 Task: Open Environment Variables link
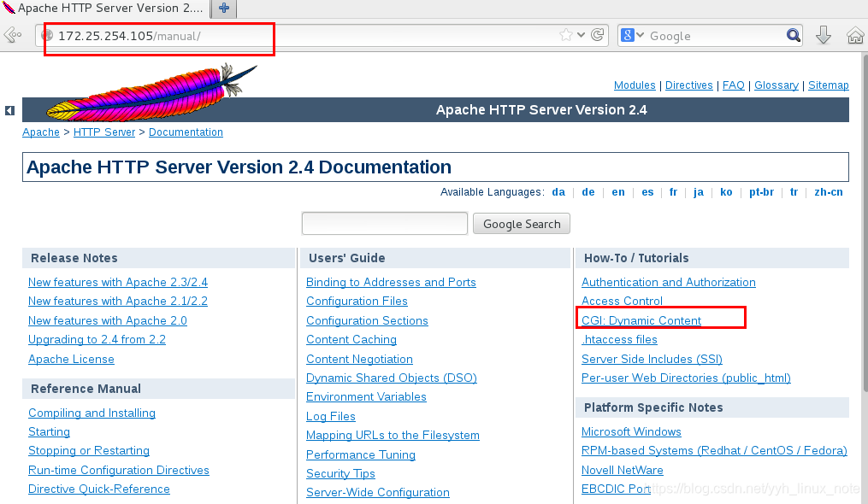[x=367, y=396]
